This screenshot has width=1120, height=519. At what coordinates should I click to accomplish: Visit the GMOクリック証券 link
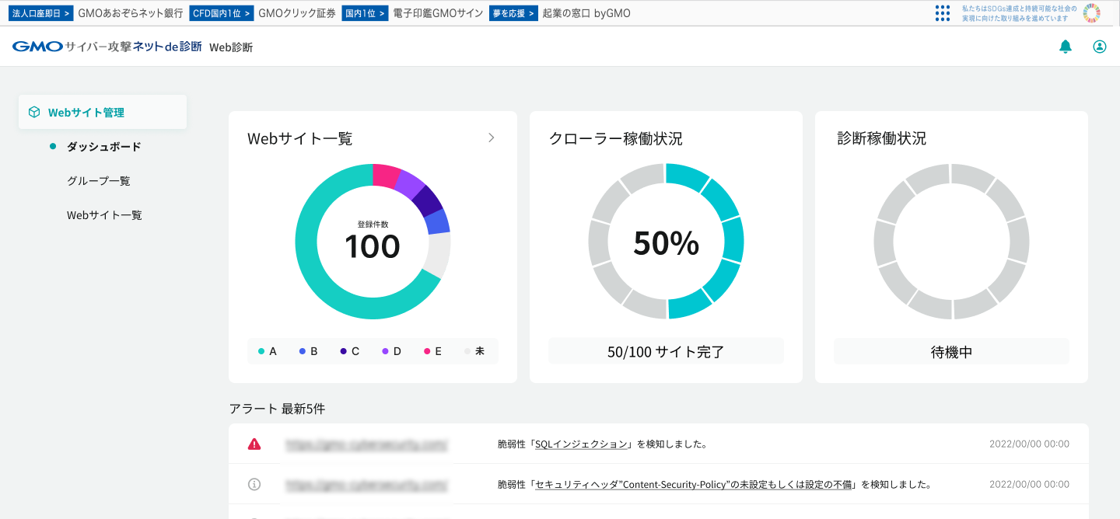point(297,12)
